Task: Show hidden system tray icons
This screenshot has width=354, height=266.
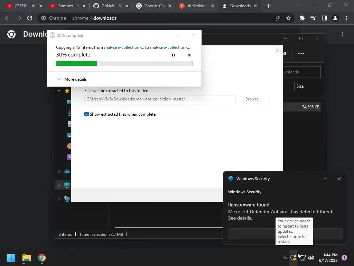Action: (x=285, y=258)
